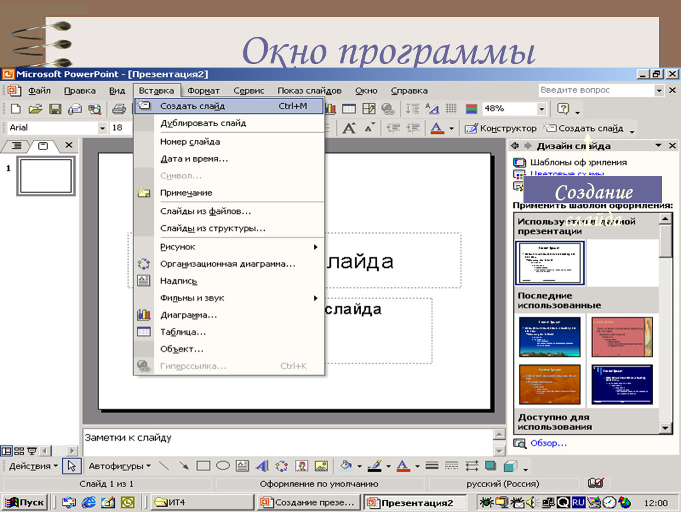The height and width of the screenshot is (512, 681).
Task: Choose Организационная диаграмма menu entry
Action: [x=229, y=264]
